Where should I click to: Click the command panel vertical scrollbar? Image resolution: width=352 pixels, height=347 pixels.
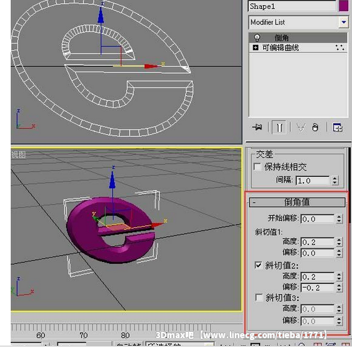[349, 185]
